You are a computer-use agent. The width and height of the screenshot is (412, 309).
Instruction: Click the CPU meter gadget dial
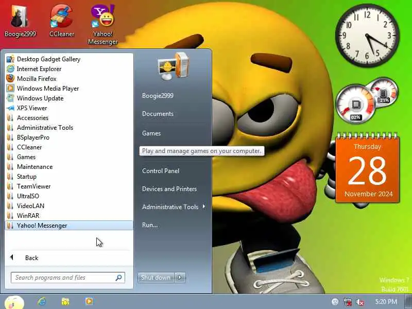click(x=355, y=104)
